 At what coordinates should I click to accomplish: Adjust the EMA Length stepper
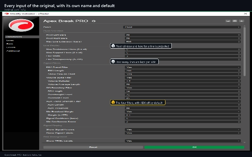click(239, 70)
